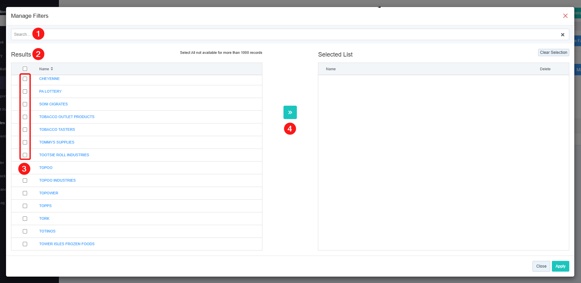Check the TOPPS row checkbox
Image resolution: width=581 pixels, height=283 pixels.
25,206
